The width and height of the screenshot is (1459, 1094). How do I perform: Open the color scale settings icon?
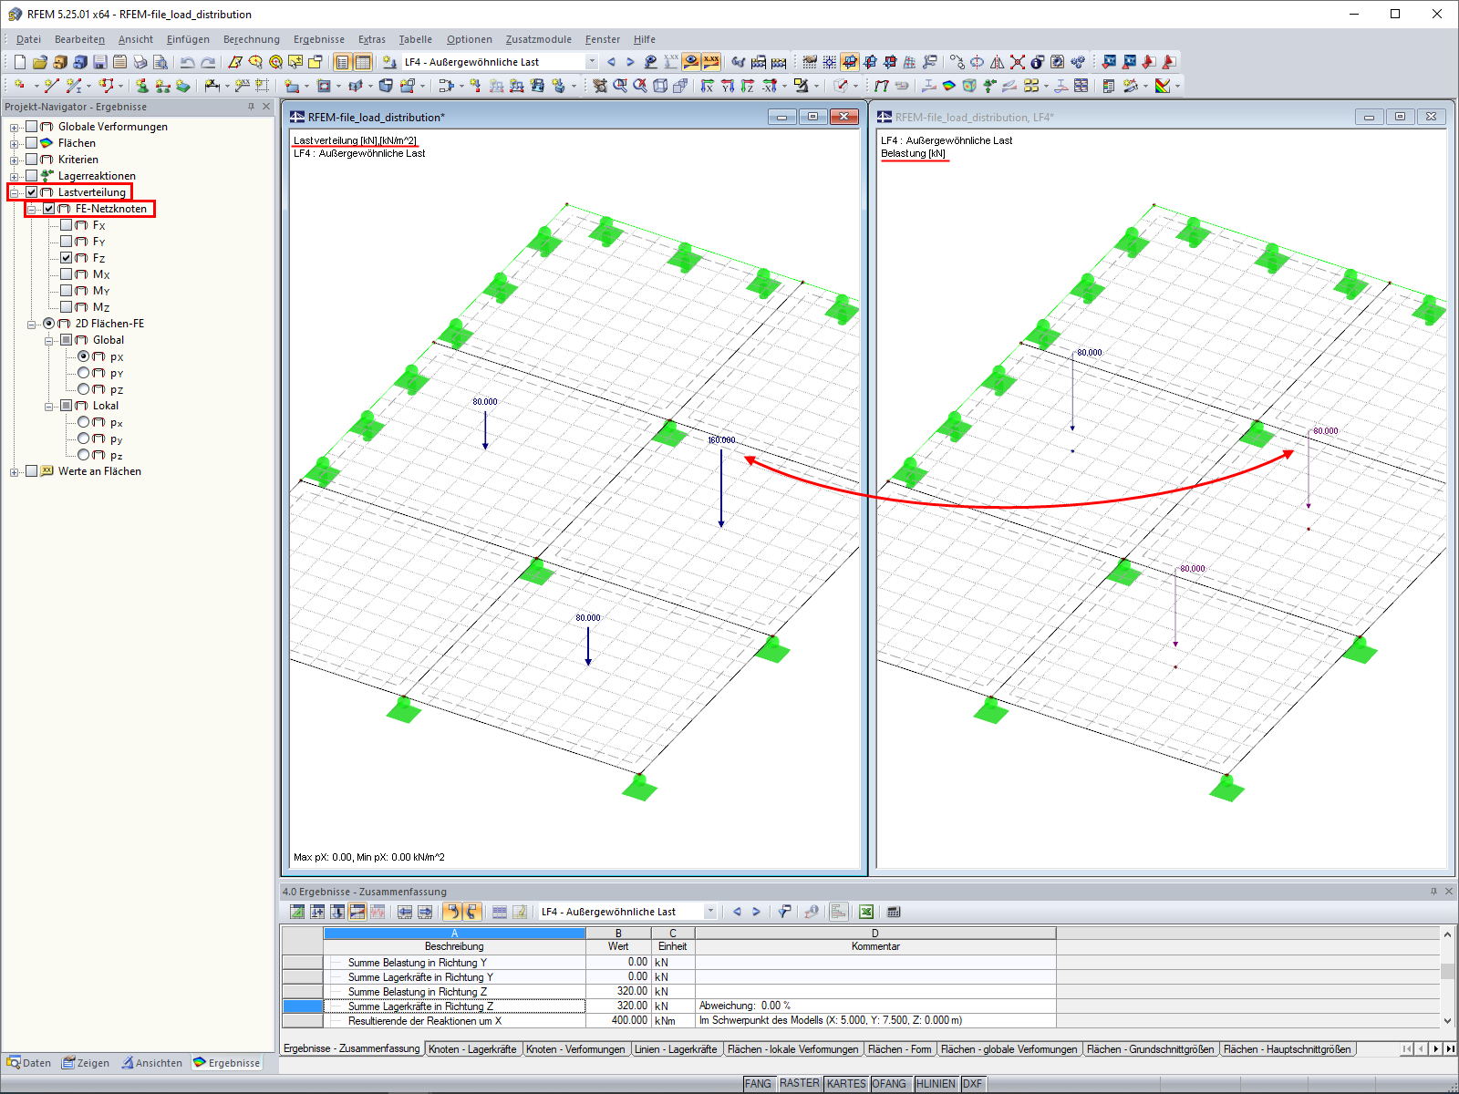[1163, 86]
